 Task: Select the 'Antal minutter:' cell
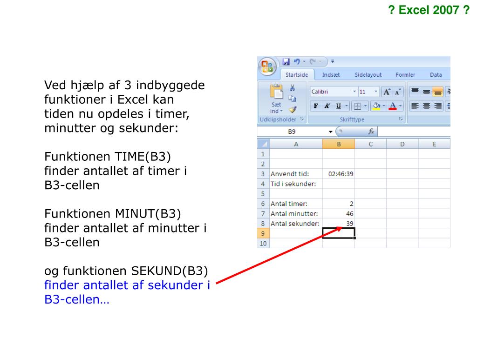point(296,214)
